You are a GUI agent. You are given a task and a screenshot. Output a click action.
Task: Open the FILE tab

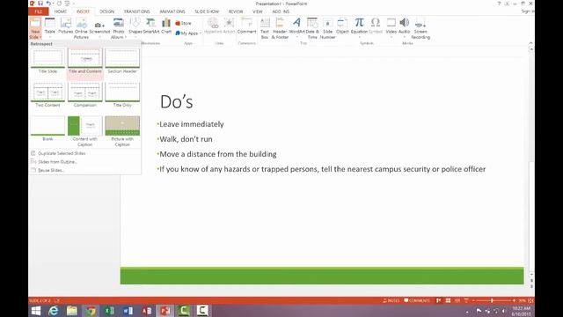coord(39,11)
